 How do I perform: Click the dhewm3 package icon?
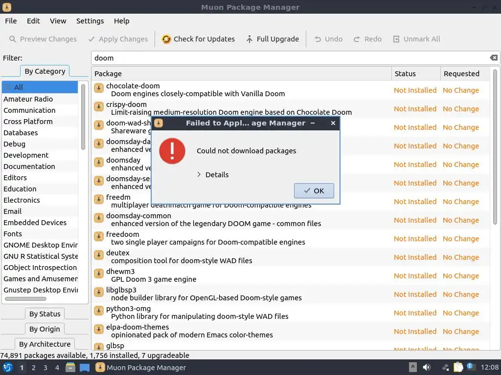tap(99, 273)
